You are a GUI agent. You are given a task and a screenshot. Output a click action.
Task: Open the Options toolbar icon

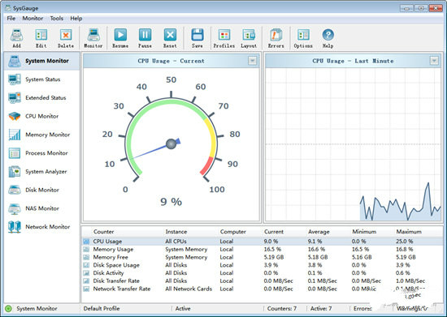(x=303, y=35)
